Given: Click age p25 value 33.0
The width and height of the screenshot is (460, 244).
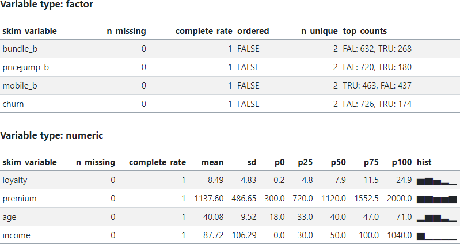Looking at the screenshot, I should 305,217.
